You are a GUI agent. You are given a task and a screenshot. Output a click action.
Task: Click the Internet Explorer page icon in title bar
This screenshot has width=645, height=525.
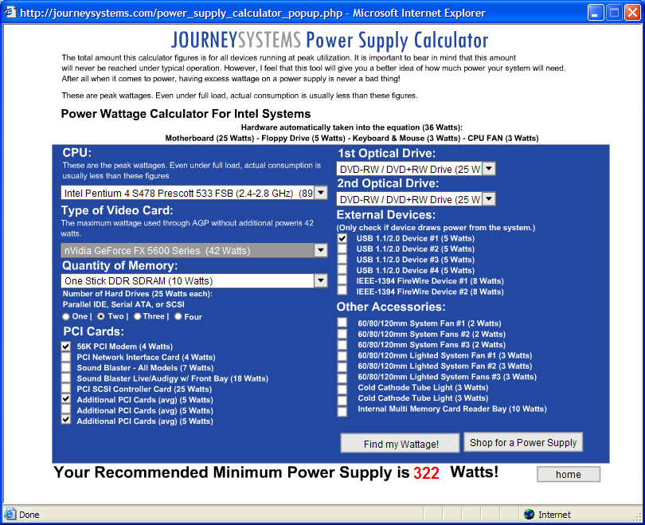[x=10, y=12]
